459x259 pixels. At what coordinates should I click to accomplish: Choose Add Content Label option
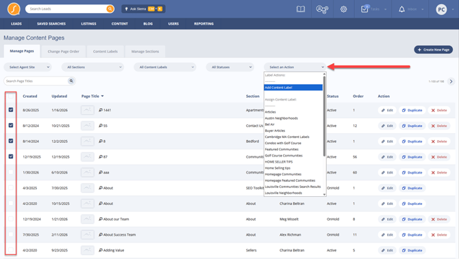tap(293, 87)
